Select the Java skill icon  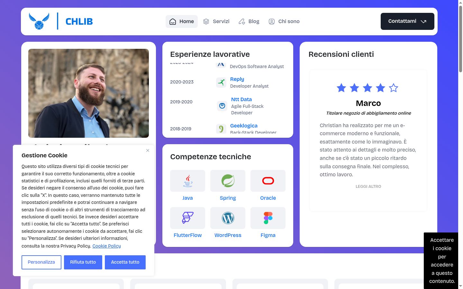click(187, 181)
